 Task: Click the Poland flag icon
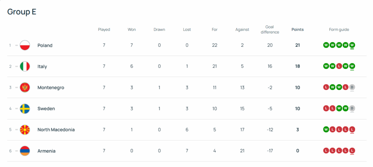click(x=25, y=45)
